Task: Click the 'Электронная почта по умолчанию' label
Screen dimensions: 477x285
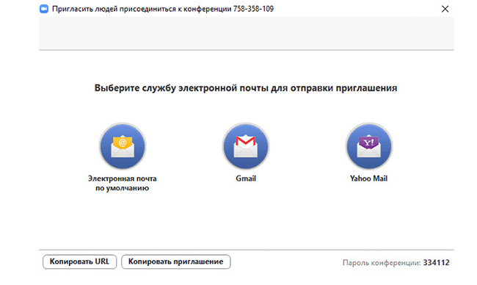Action: coord(123,183)
